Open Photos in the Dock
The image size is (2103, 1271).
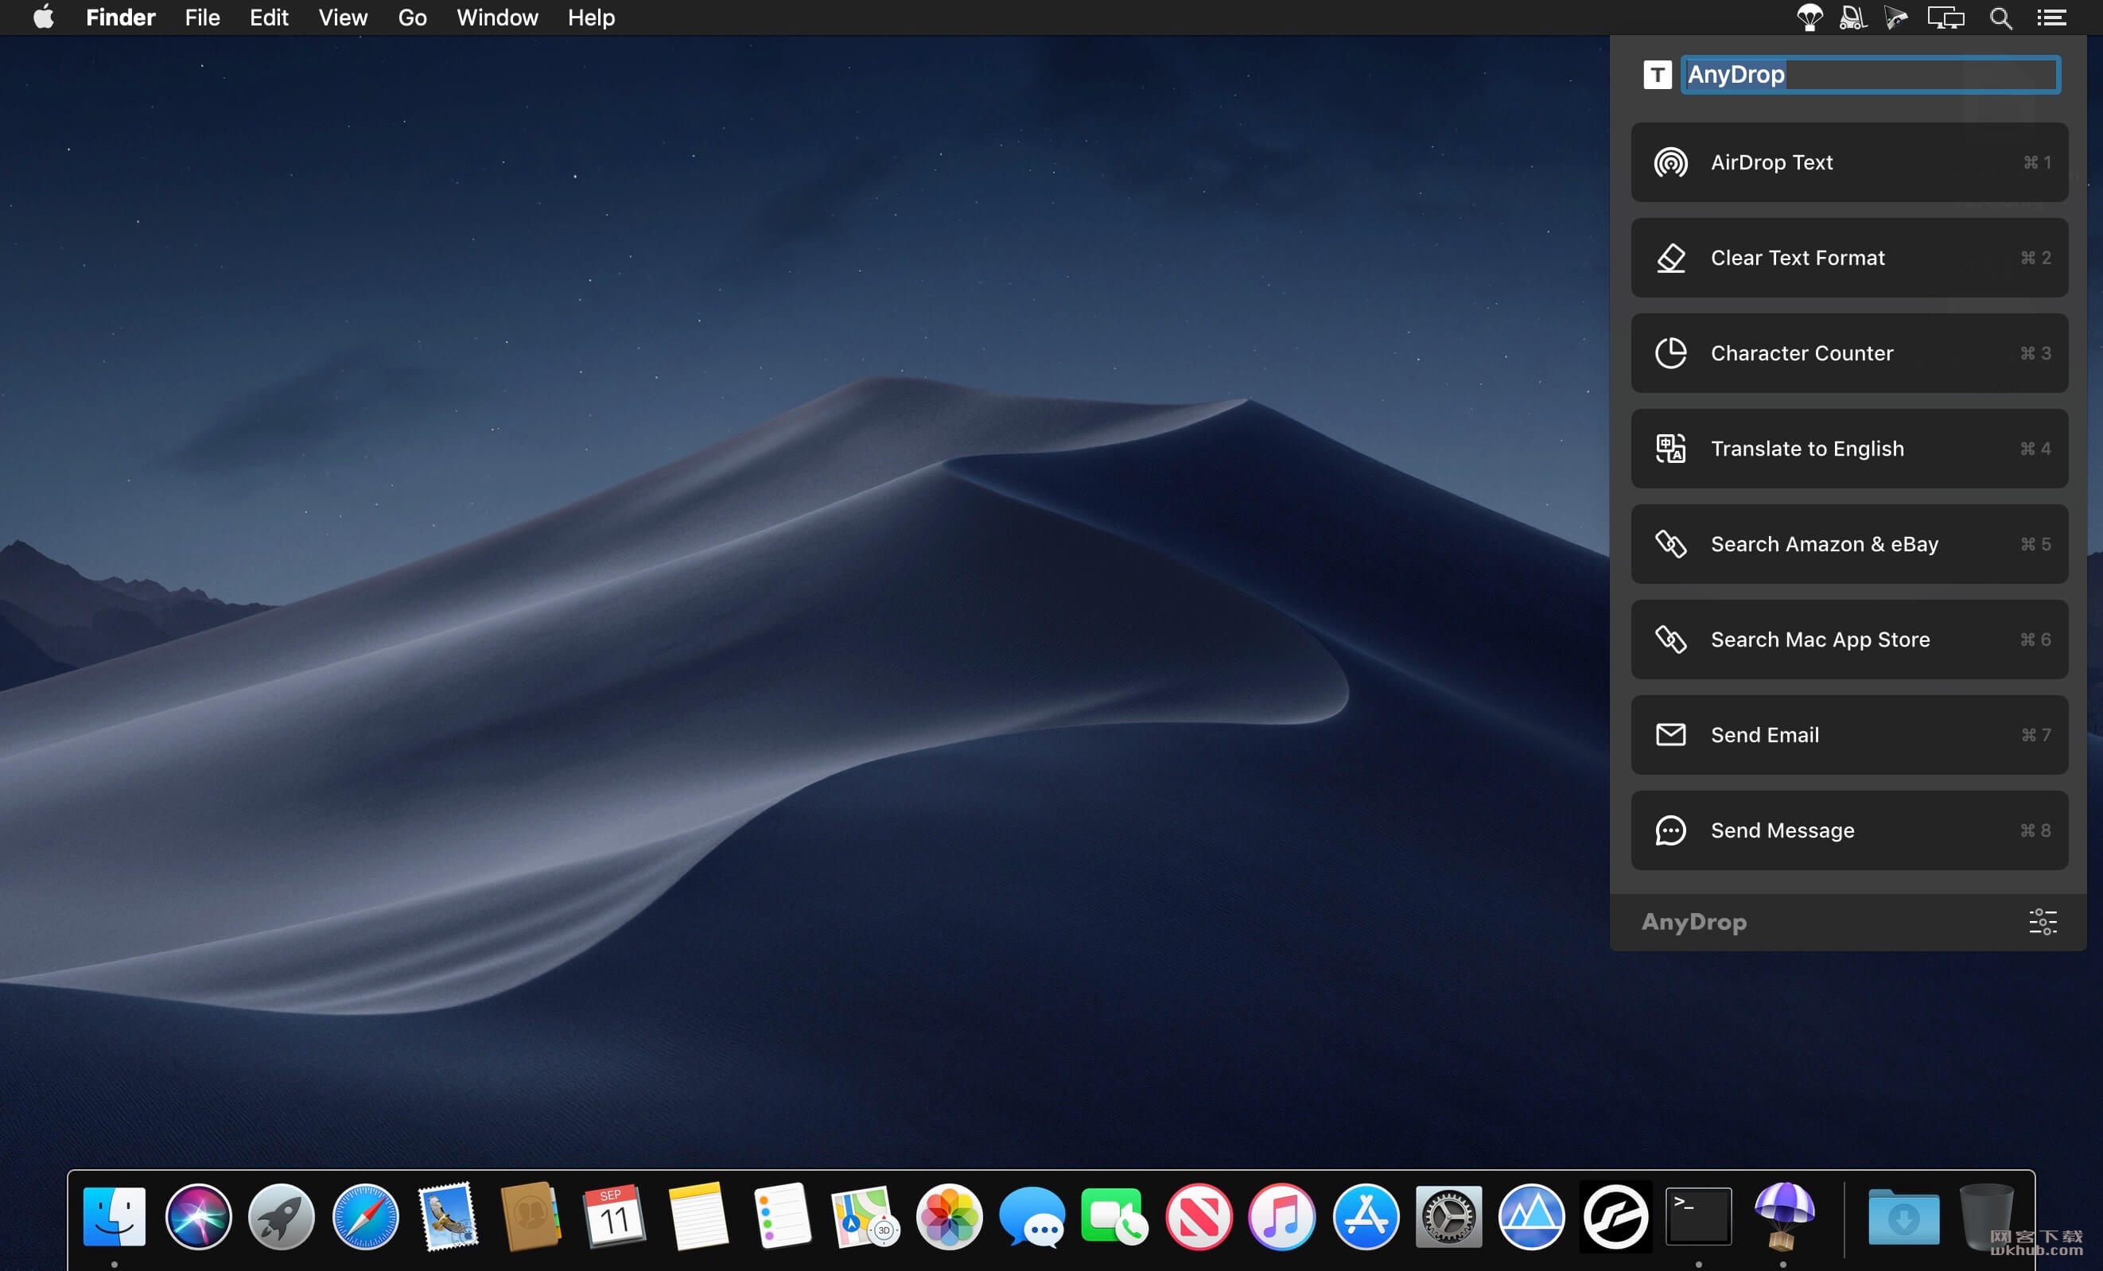point(948,1216)
